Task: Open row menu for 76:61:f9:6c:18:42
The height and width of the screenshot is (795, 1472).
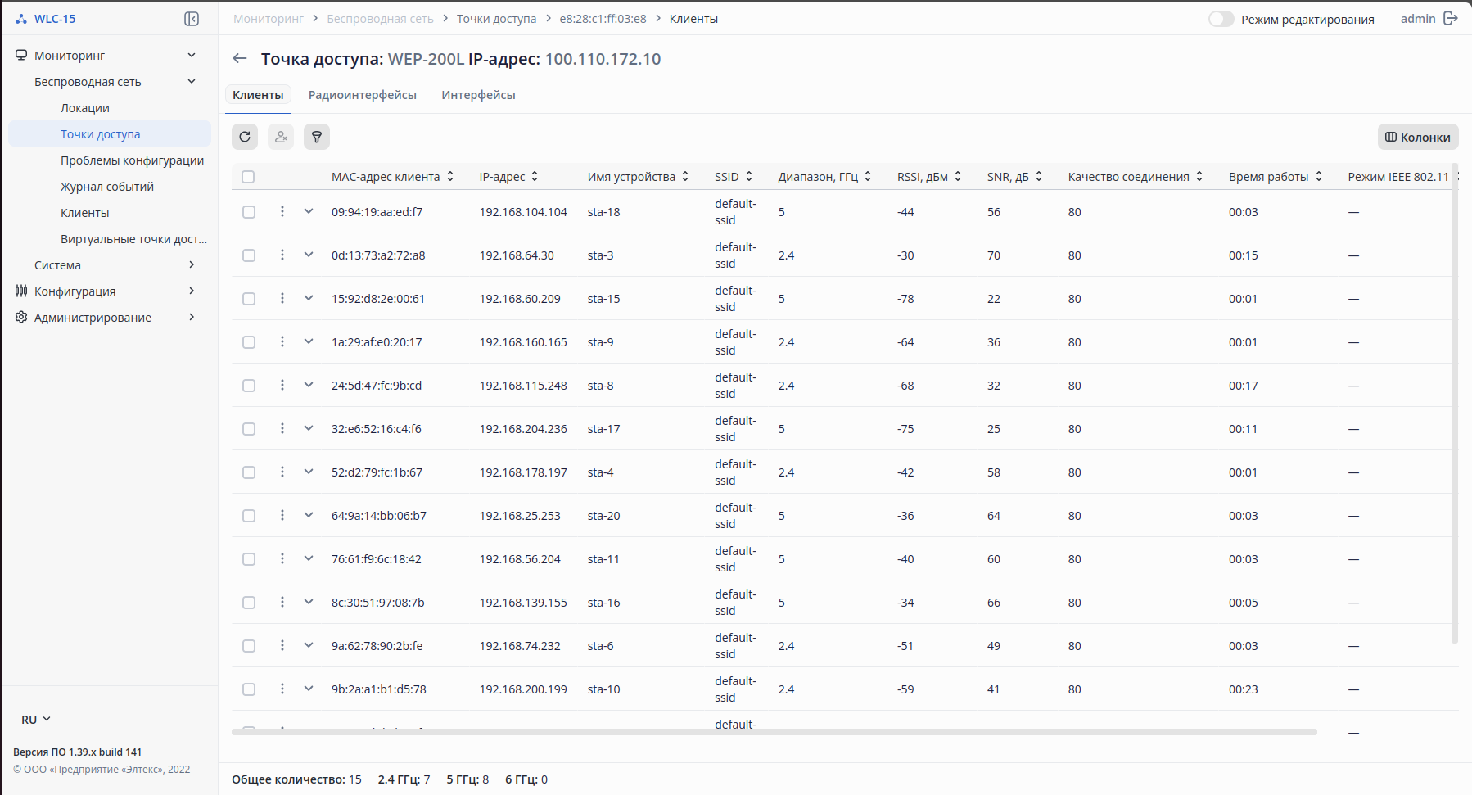Action: point(282,558)
